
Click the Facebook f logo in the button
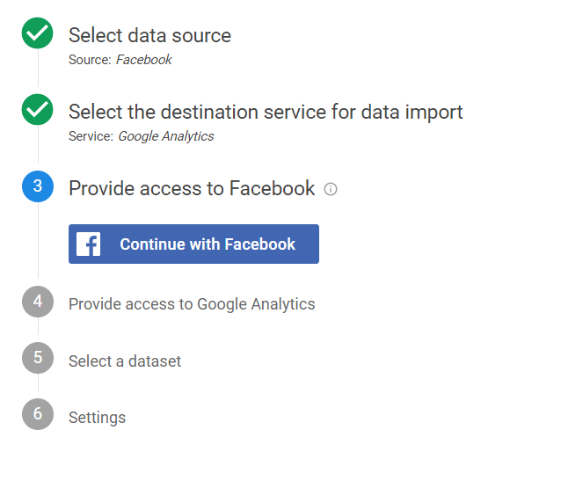[89, 244]
